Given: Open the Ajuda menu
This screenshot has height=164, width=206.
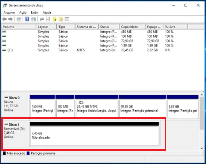Looking at the screenshot, I should (x=47, y=12).
